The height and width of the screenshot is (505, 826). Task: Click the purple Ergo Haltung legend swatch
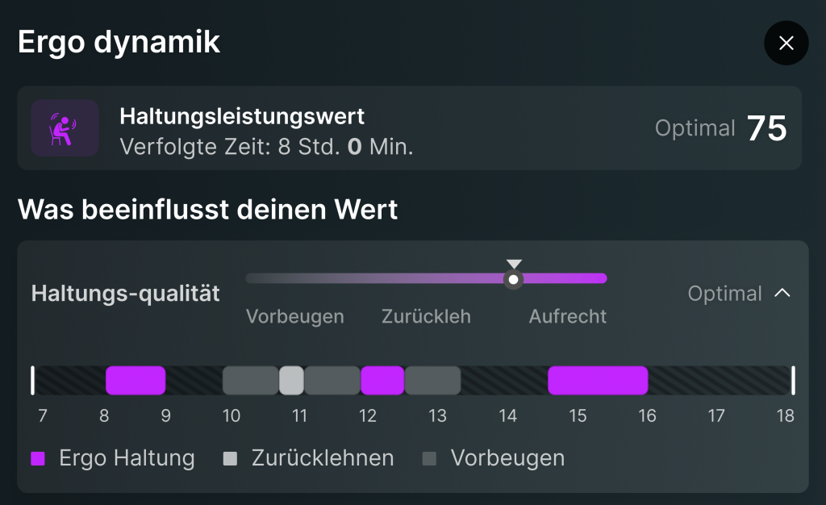38,459
